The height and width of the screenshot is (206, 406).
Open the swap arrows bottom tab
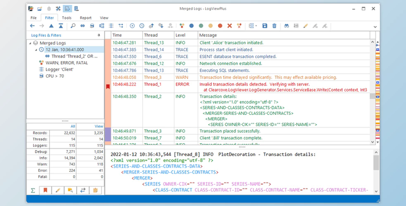83,190
